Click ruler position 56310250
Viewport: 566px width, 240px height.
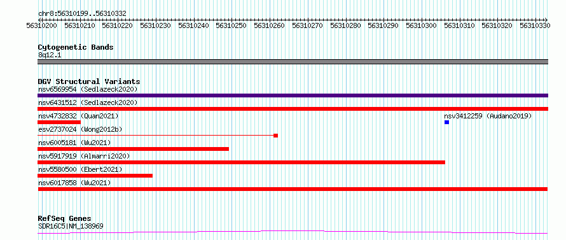231,25
